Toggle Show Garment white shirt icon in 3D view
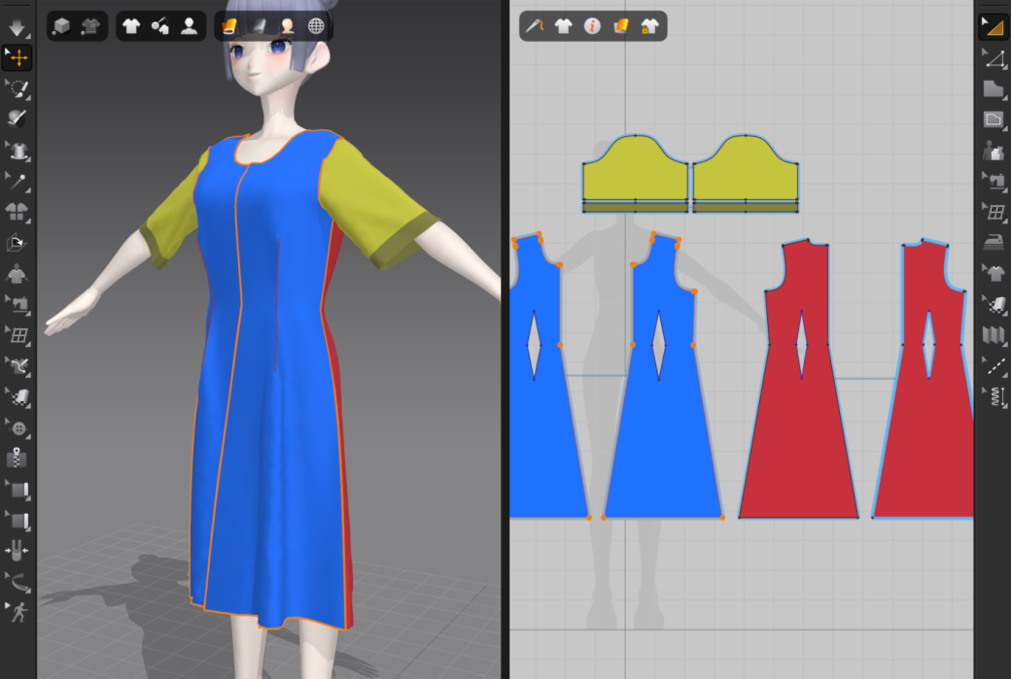Viewport: 1011px width, 679px height. coord(131,26)
